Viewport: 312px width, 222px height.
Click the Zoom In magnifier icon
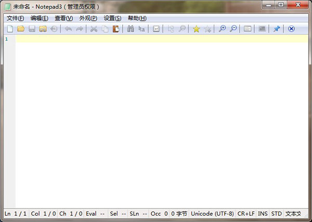[x=222, y=29]
